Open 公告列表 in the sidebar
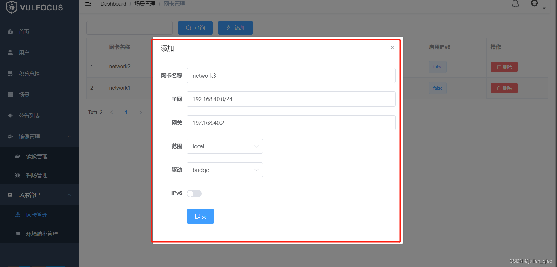The image size is (557, 267). click(x=39, y=115)
